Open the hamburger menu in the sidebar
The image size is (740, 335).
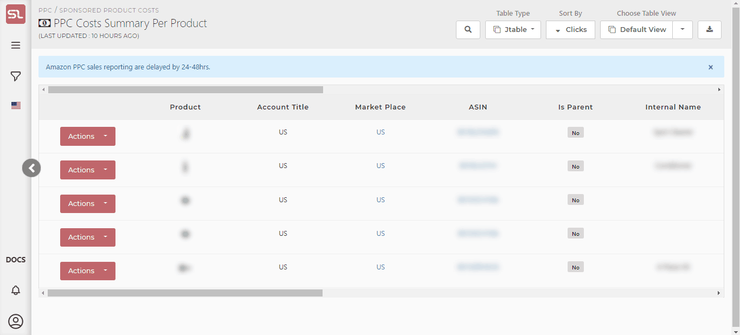(16, 45)
